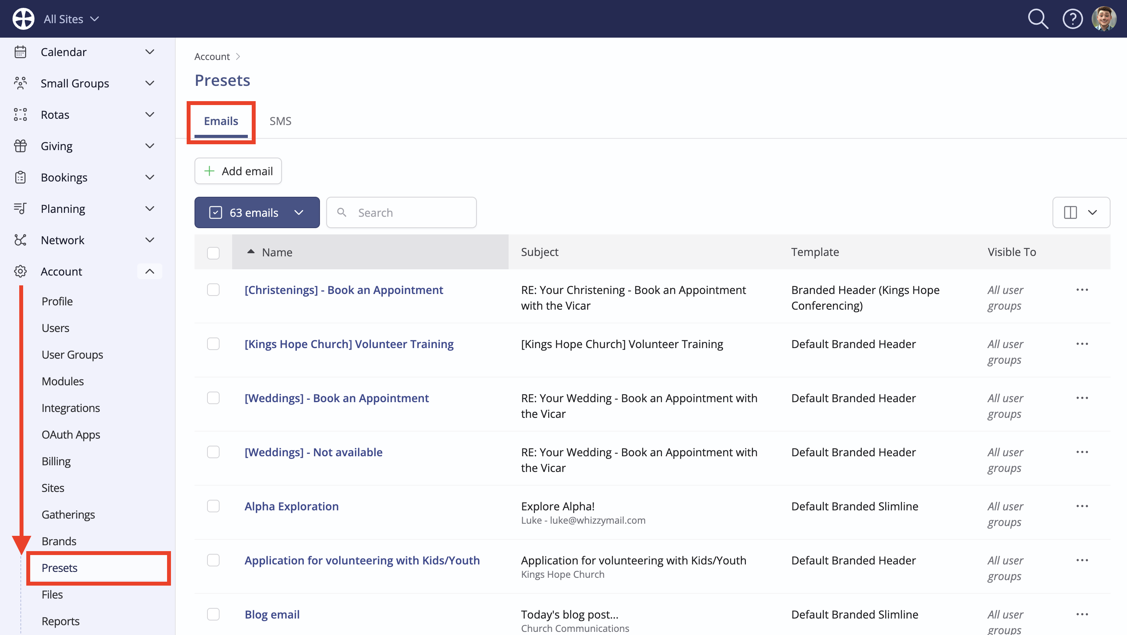This screenshot has width=1127, height=635.
Task: Select the Weddings Not available checkbox
Action: (213, 452)
